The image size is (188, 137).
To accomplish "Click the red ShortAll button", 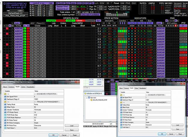I will (x=61, y=21).
